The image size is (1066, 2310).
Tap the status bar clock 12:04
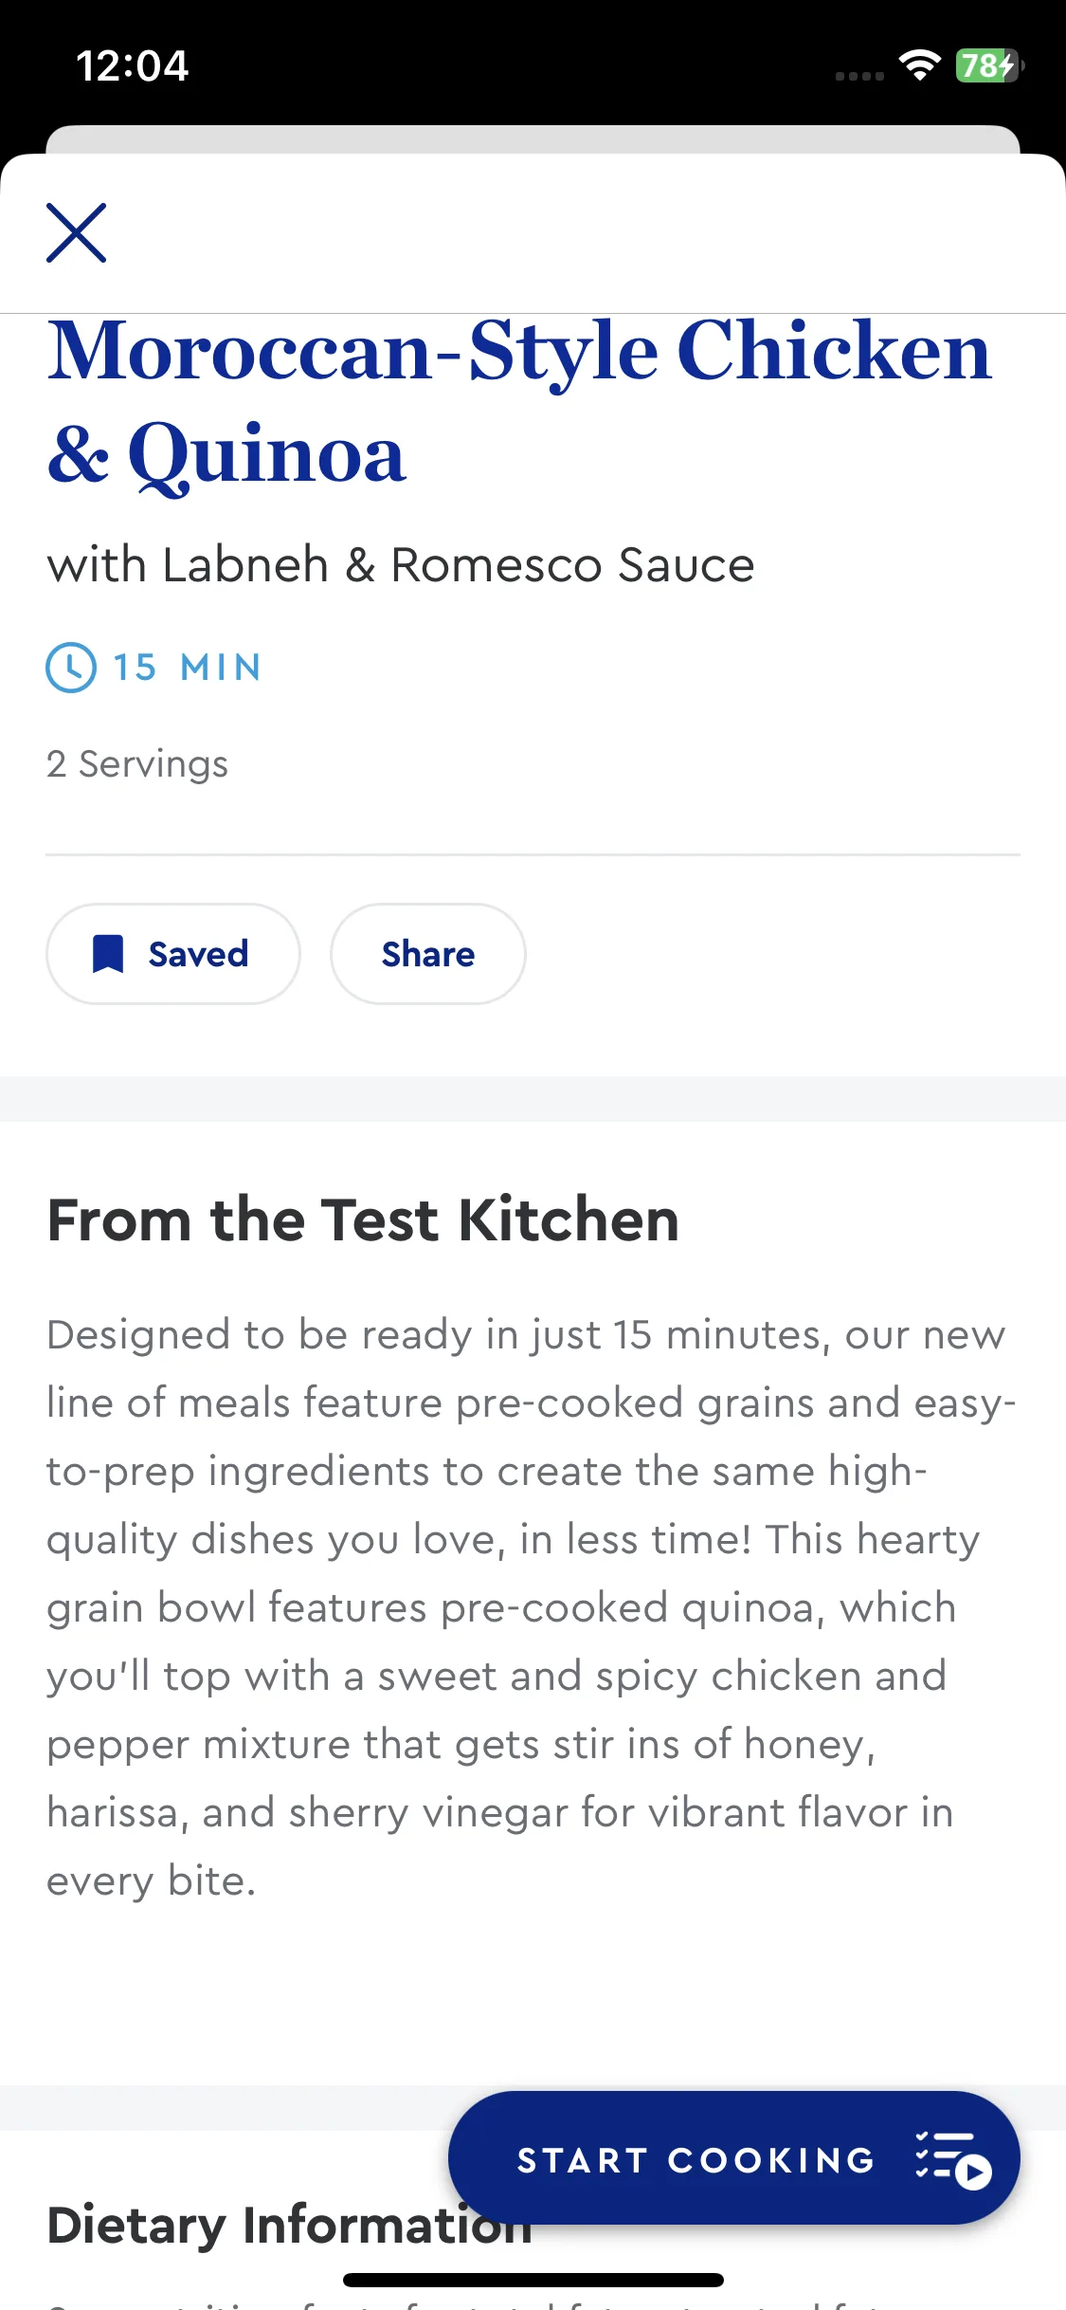click(x=133, y=66)
